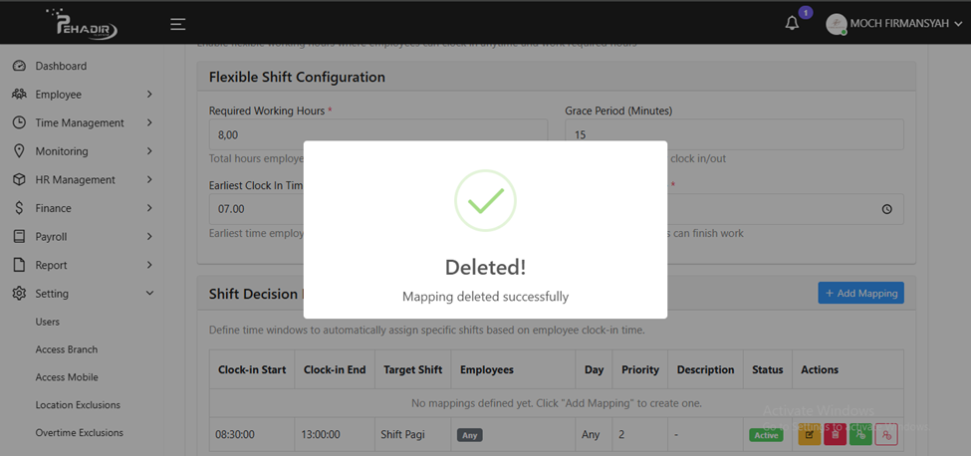Click the Setting gear icon
The width and height of the screenshot is (971, 456).
(19, 294)
